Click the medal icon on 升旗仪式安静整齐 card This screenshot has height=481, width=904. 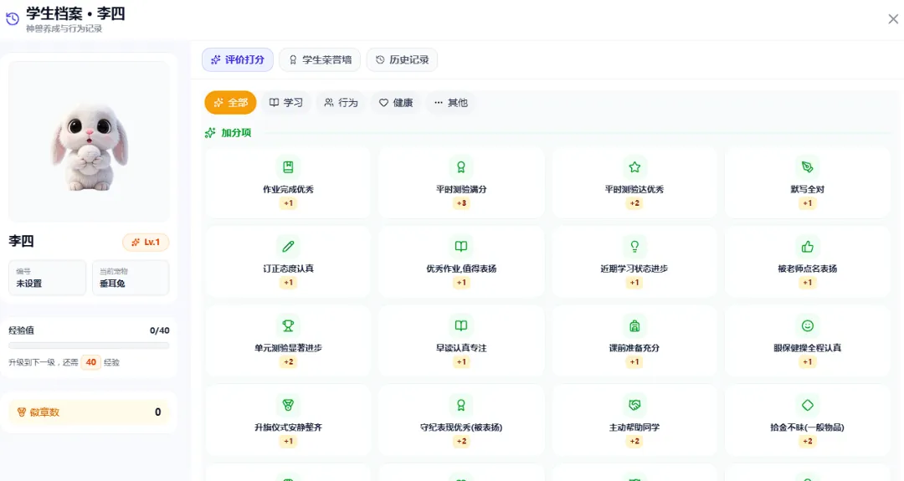(288, 406)
